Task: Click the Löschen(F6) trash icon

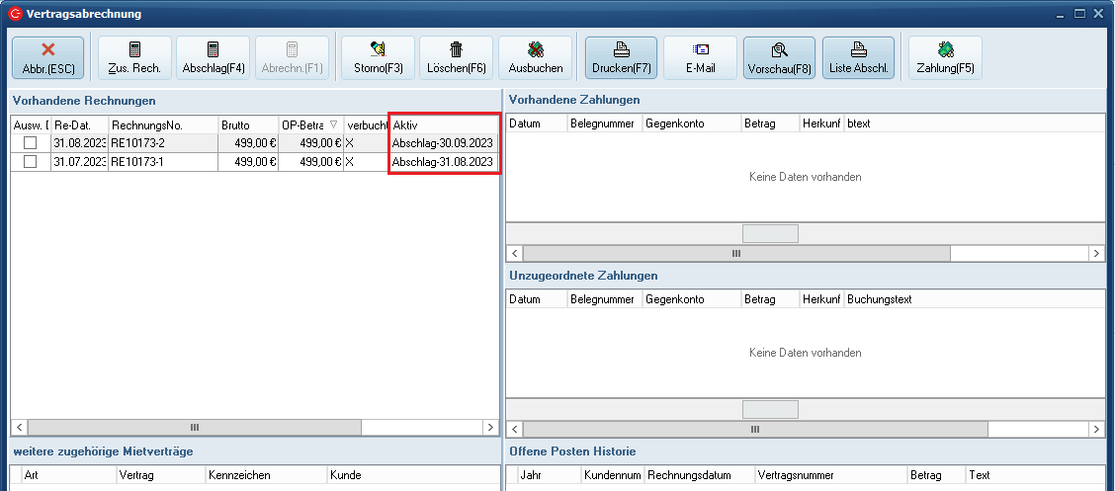Action: (456, 58)
